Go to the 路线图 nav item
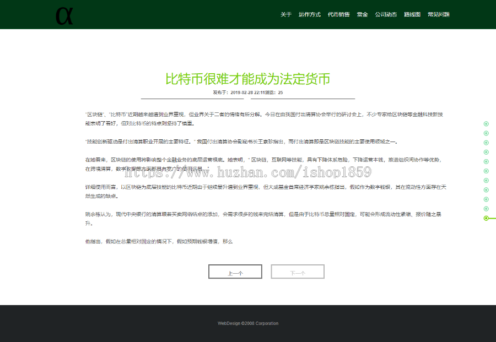This screenshot has width=496, height=342. (x=412, y=14)
